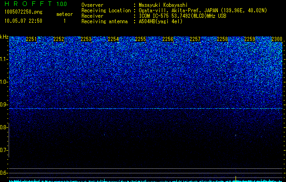Viewport: 286px width, 182px height.
Task: Click the 2258 time marker
Action: tap(222, 39)
